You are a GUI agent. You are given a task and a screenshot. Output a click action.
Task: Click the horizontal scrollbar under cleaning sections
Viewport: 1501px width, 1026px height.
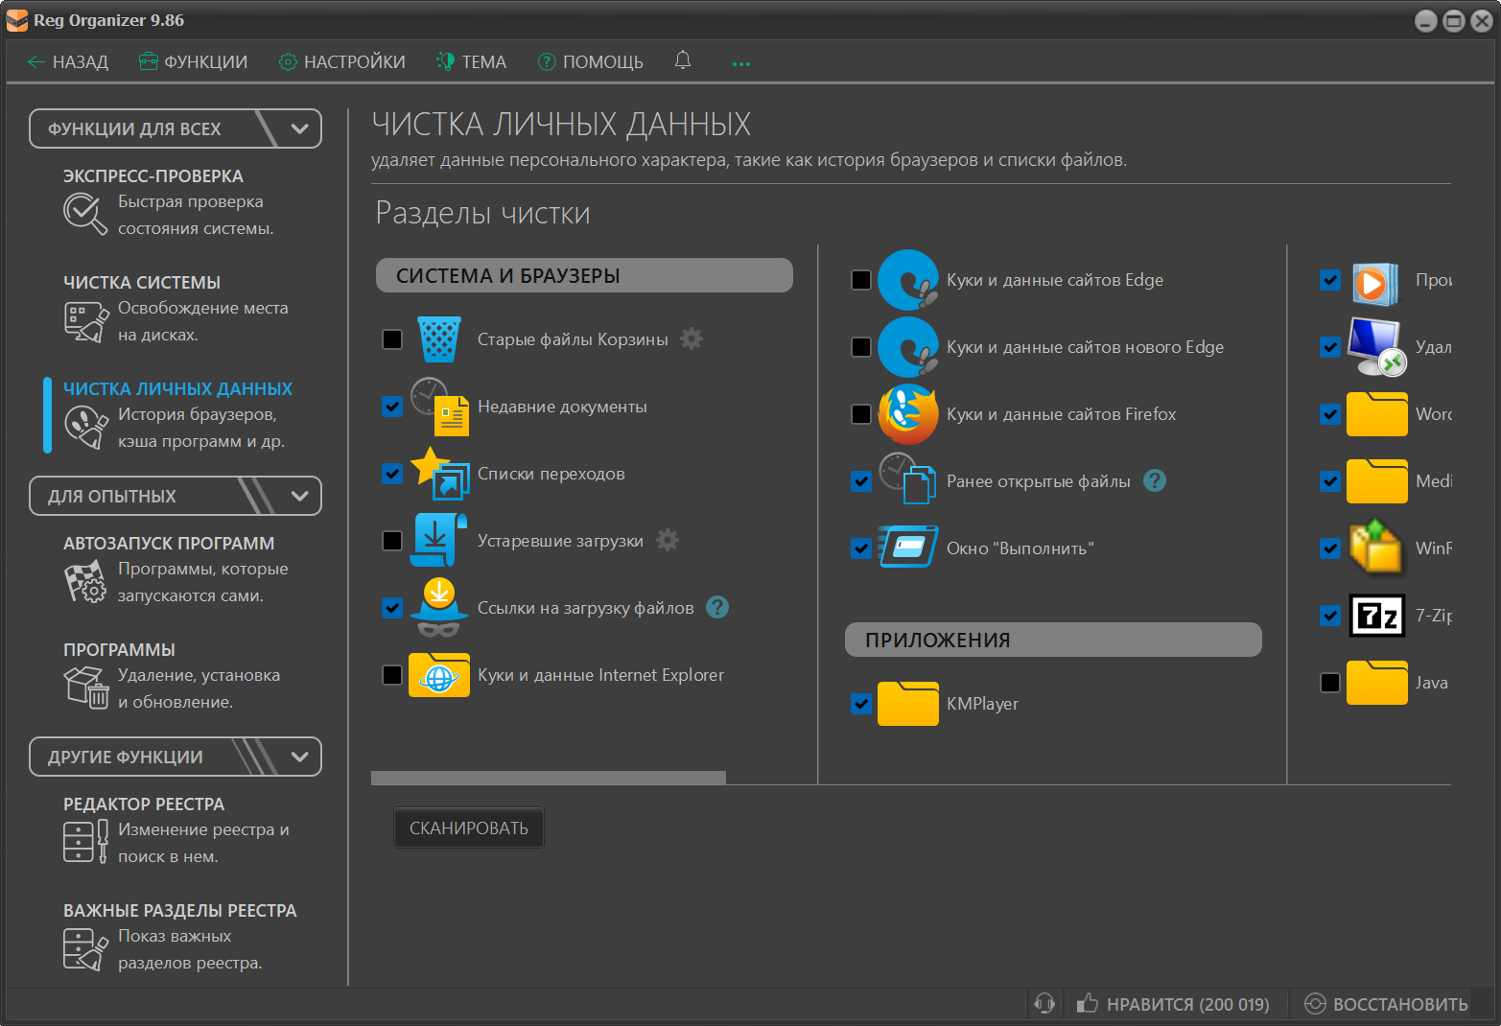548,778
